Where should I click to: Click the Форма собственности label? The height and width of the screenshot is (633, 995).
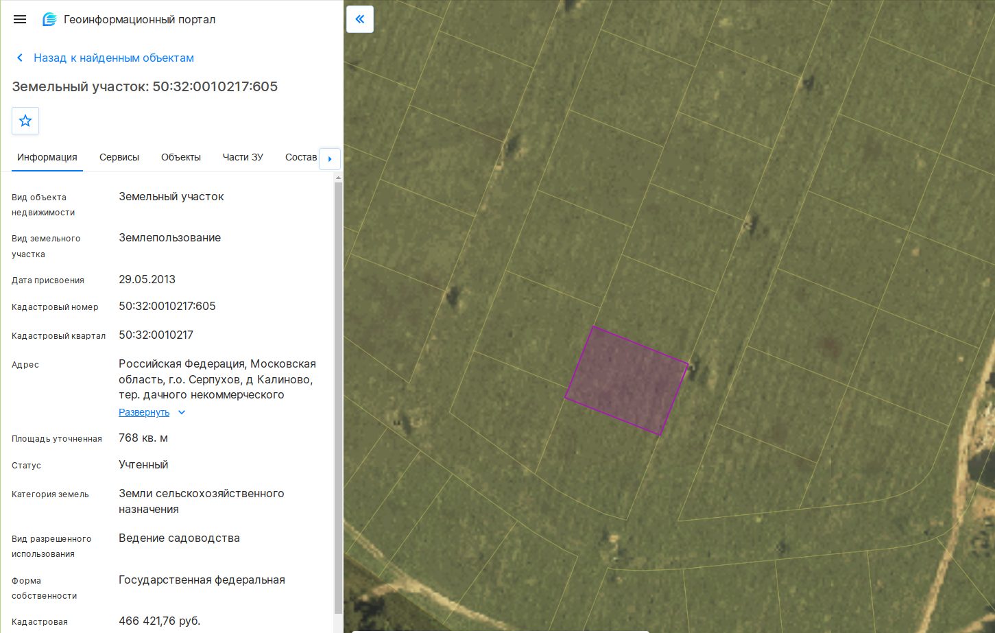click(44, 588)
